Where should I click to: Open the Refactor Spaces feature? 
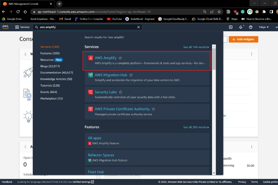147,158
